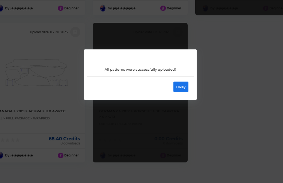Screen dimensions: 283x183
Task: Click Beginner badge icon under Acura card
Action: 60,155
